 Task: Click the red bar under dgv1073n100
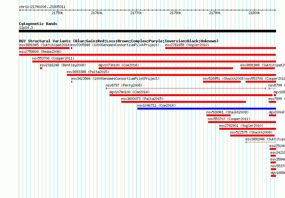click(x=166, y=68)
